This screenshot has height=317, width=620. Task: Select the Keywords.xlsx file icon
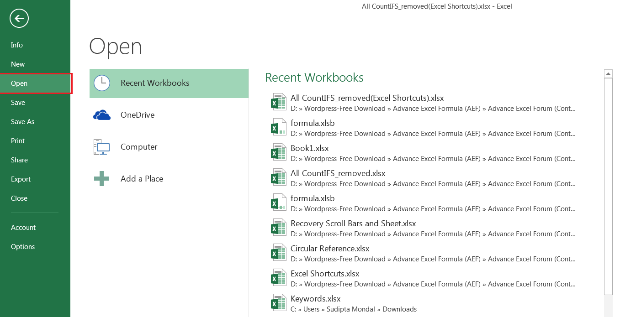point(279,303)
